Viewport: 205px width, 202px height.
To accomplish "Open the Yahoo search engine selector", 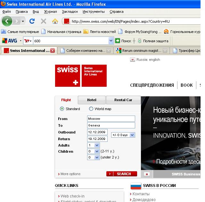I will click(28, 41).
